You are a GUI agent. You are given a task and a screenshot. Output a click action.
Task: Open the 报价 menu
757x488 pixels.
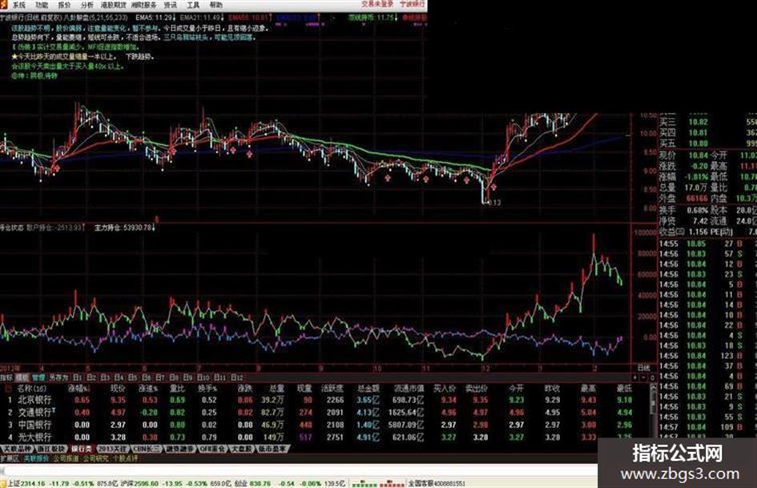(64, 5)
